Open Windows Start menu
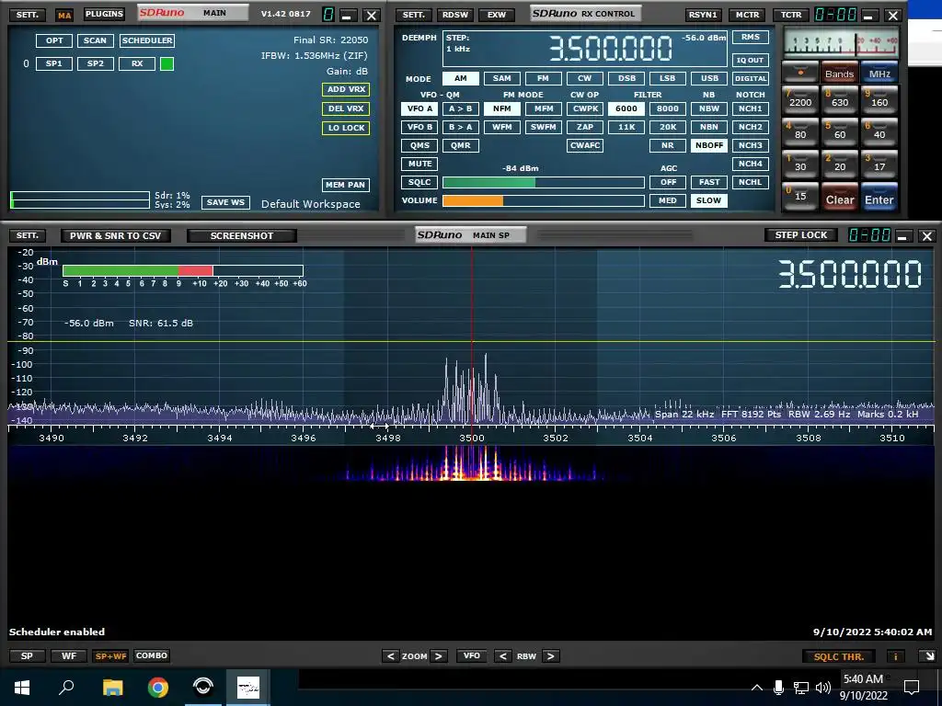942x706 pixels. [22, 687]
